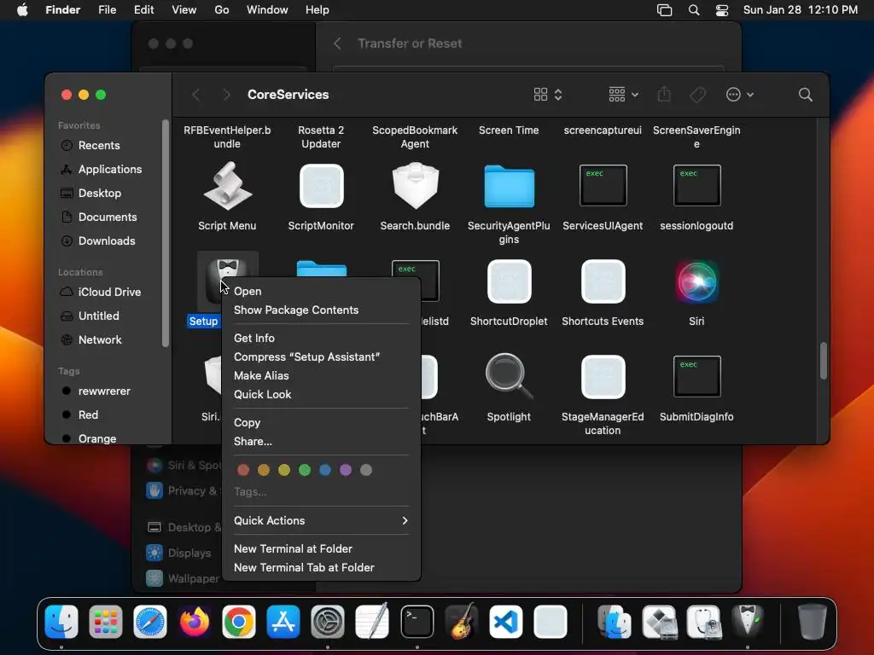874x655 pixels.
Task: Click the Edit Tags toolbar icon
Action: 697,95
